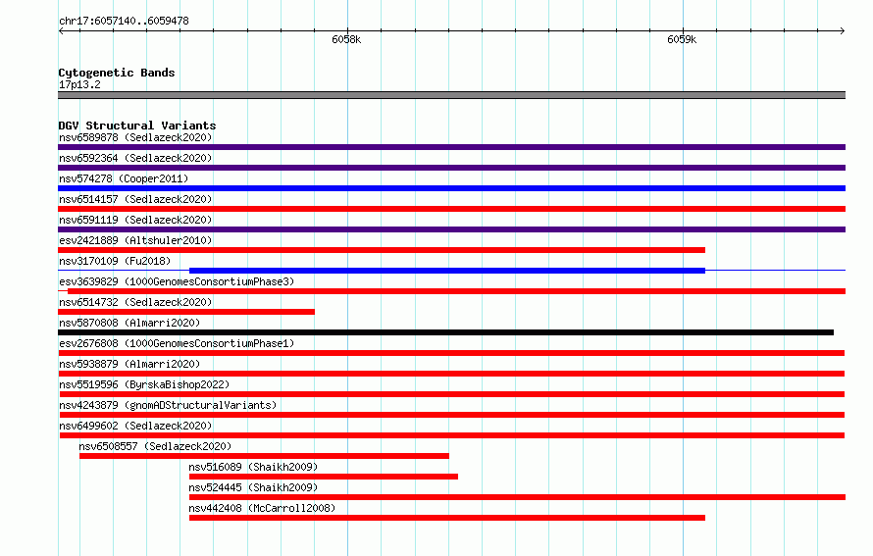Select the nsv3170109 (Fu2018) label
Viewport: 873px width, 556px height.
click(115, 261)
